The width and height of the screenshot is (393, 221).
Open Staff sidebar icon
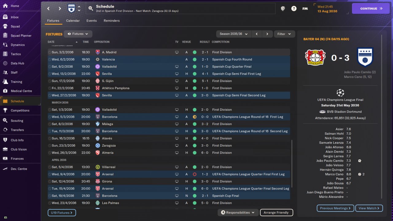pyautogui.click(x=5, y=73)
